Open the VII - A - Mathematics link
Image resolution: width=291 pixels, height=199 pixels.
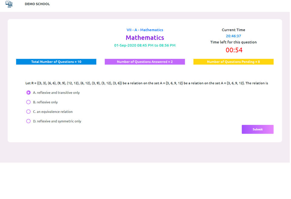(x=145, y=30)
